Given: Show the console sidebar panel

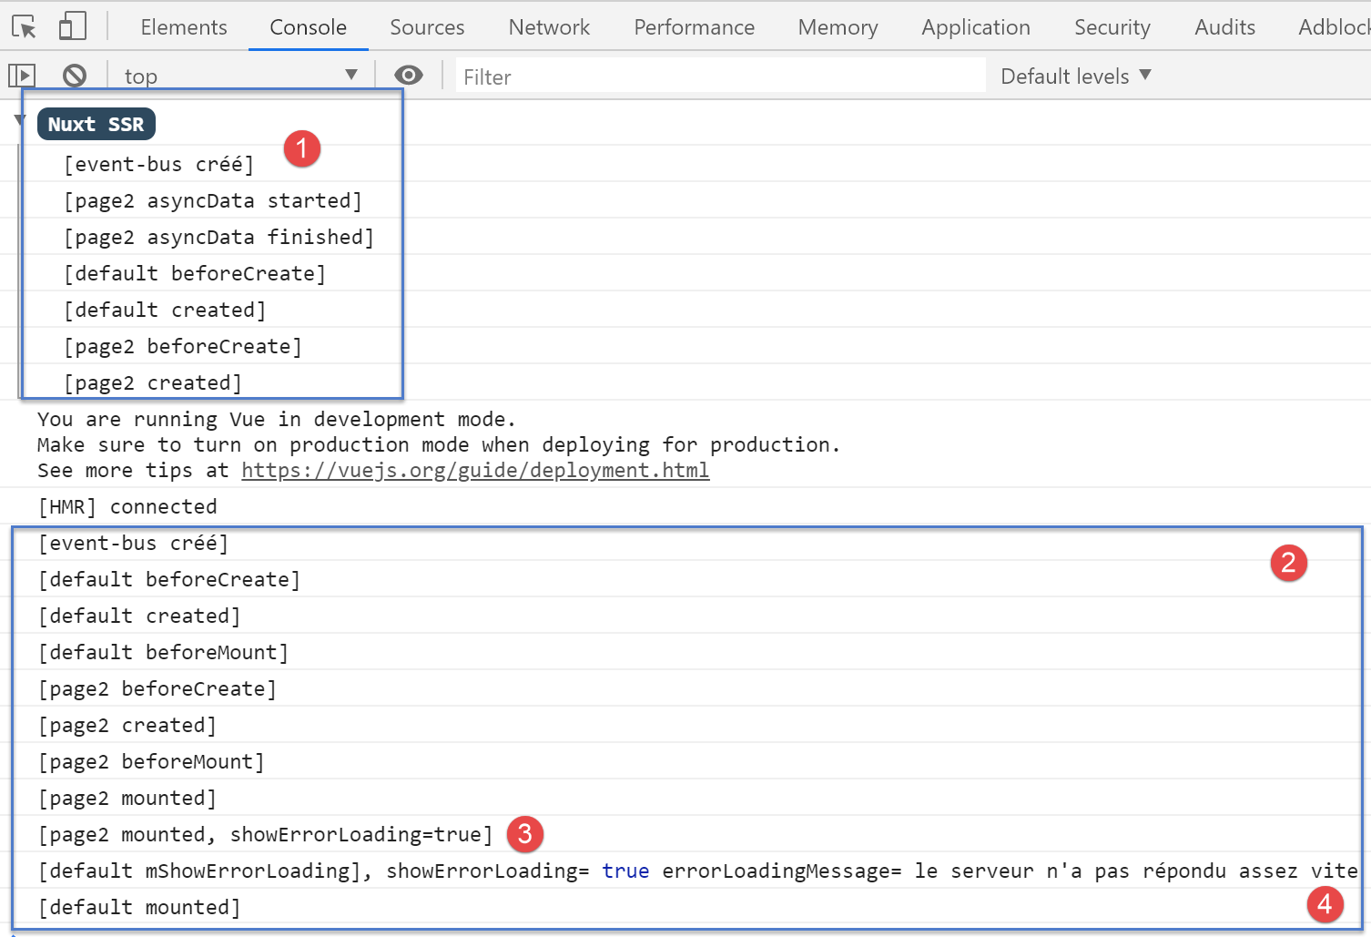Looking at the screenshot, I should [x=21, y=76].
